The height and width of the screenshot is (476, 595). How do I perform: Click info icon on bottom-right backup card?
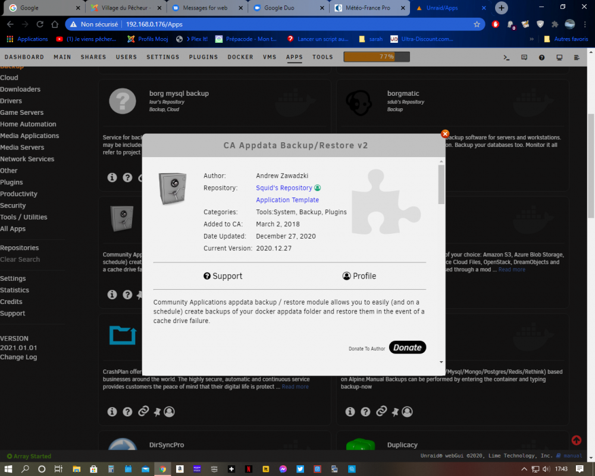pyautogui.click(x=350, y=412)
